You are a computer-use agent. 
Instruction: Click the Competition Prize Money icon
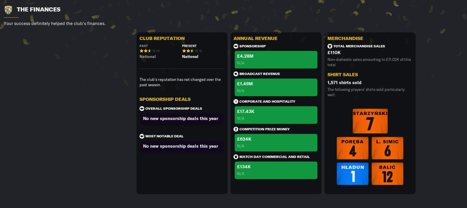[x=236, y=129]
